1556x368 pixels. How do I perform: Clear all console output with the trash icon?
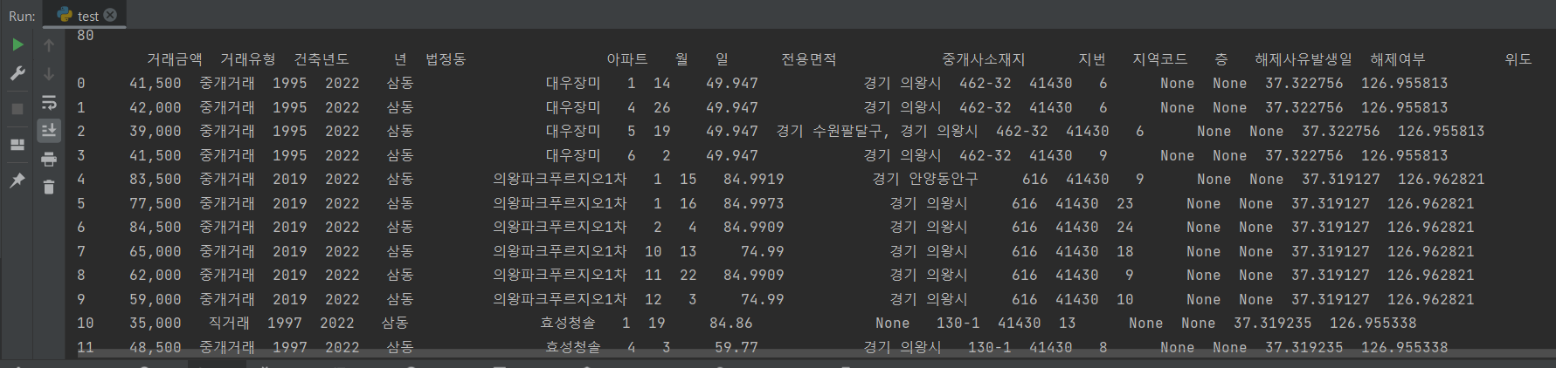49,187
